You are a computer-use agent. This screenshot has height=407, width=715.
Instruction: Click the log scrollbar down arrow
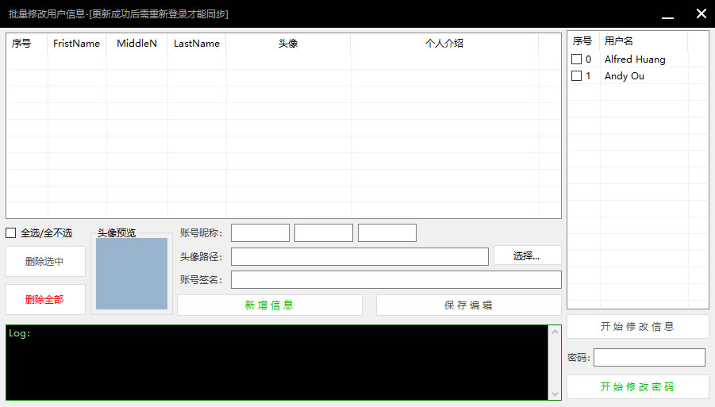tap(555, 394)
